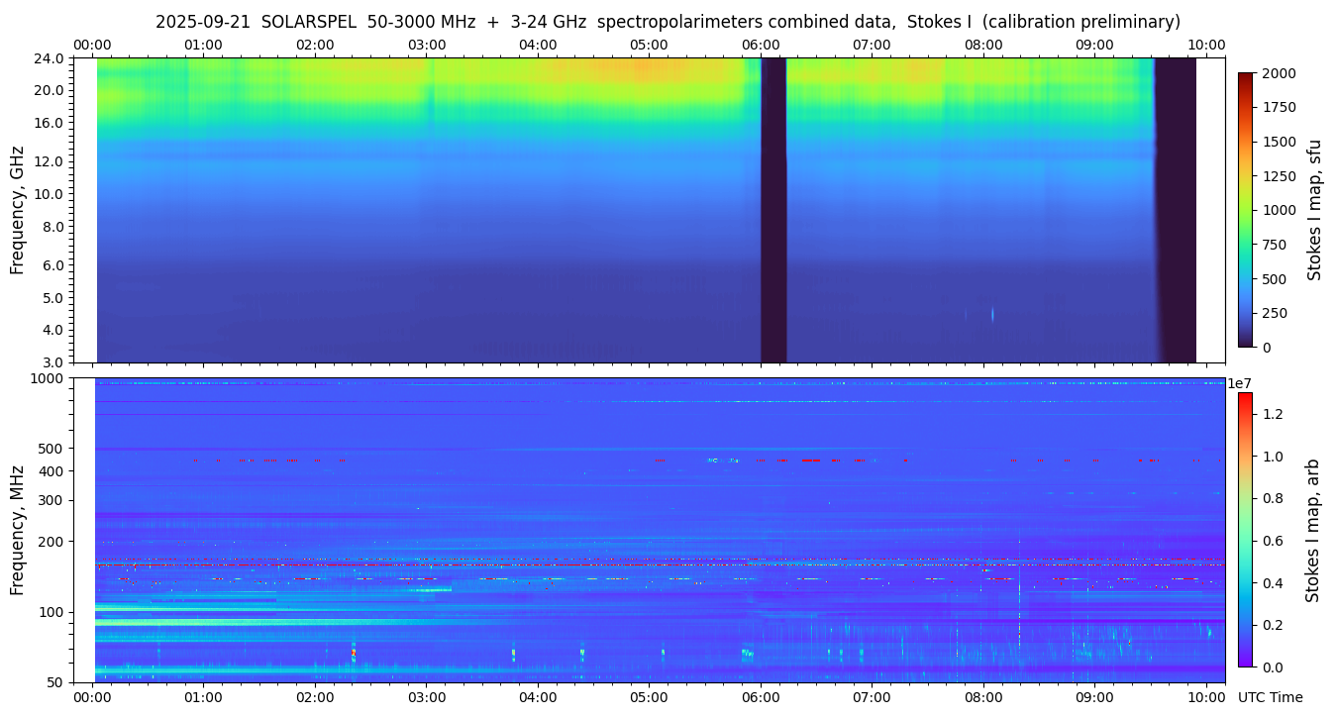Click the "Frequency, GHz" y-axis label

17,210
